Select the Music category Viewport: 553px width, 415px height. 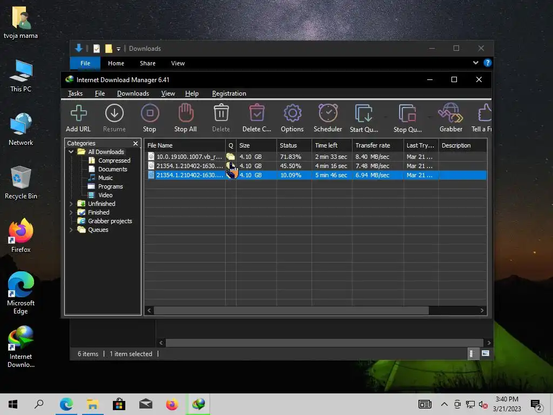click(x=105, y=178)
